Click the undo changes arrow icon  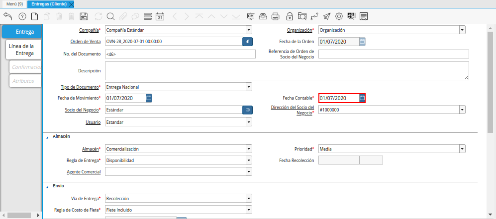tap(7, 16)
